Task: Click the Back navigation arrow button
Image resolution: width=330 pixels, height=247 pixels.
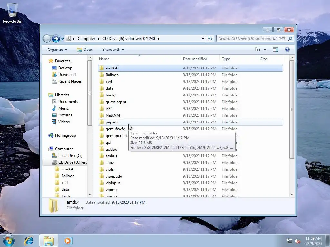Action: [47, 39]
